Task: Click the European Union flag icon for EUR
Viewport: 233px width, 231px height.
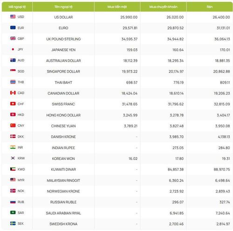Action: [x=13, y=27]
